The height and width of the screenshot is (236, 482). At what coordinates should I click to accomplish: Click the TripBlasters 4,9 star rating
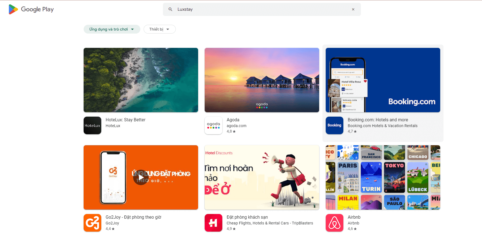(x=231, y=229)
